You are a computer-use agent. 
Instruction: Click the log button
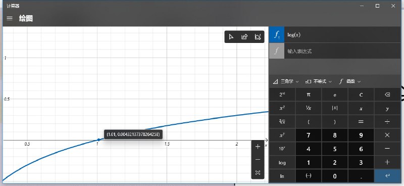coord(282,163)
